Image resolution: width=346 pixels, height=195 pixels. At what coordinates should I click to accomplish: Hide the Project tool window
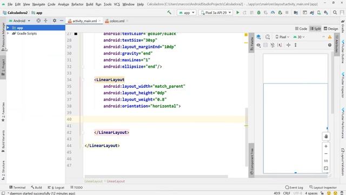(x=62, y=21)
